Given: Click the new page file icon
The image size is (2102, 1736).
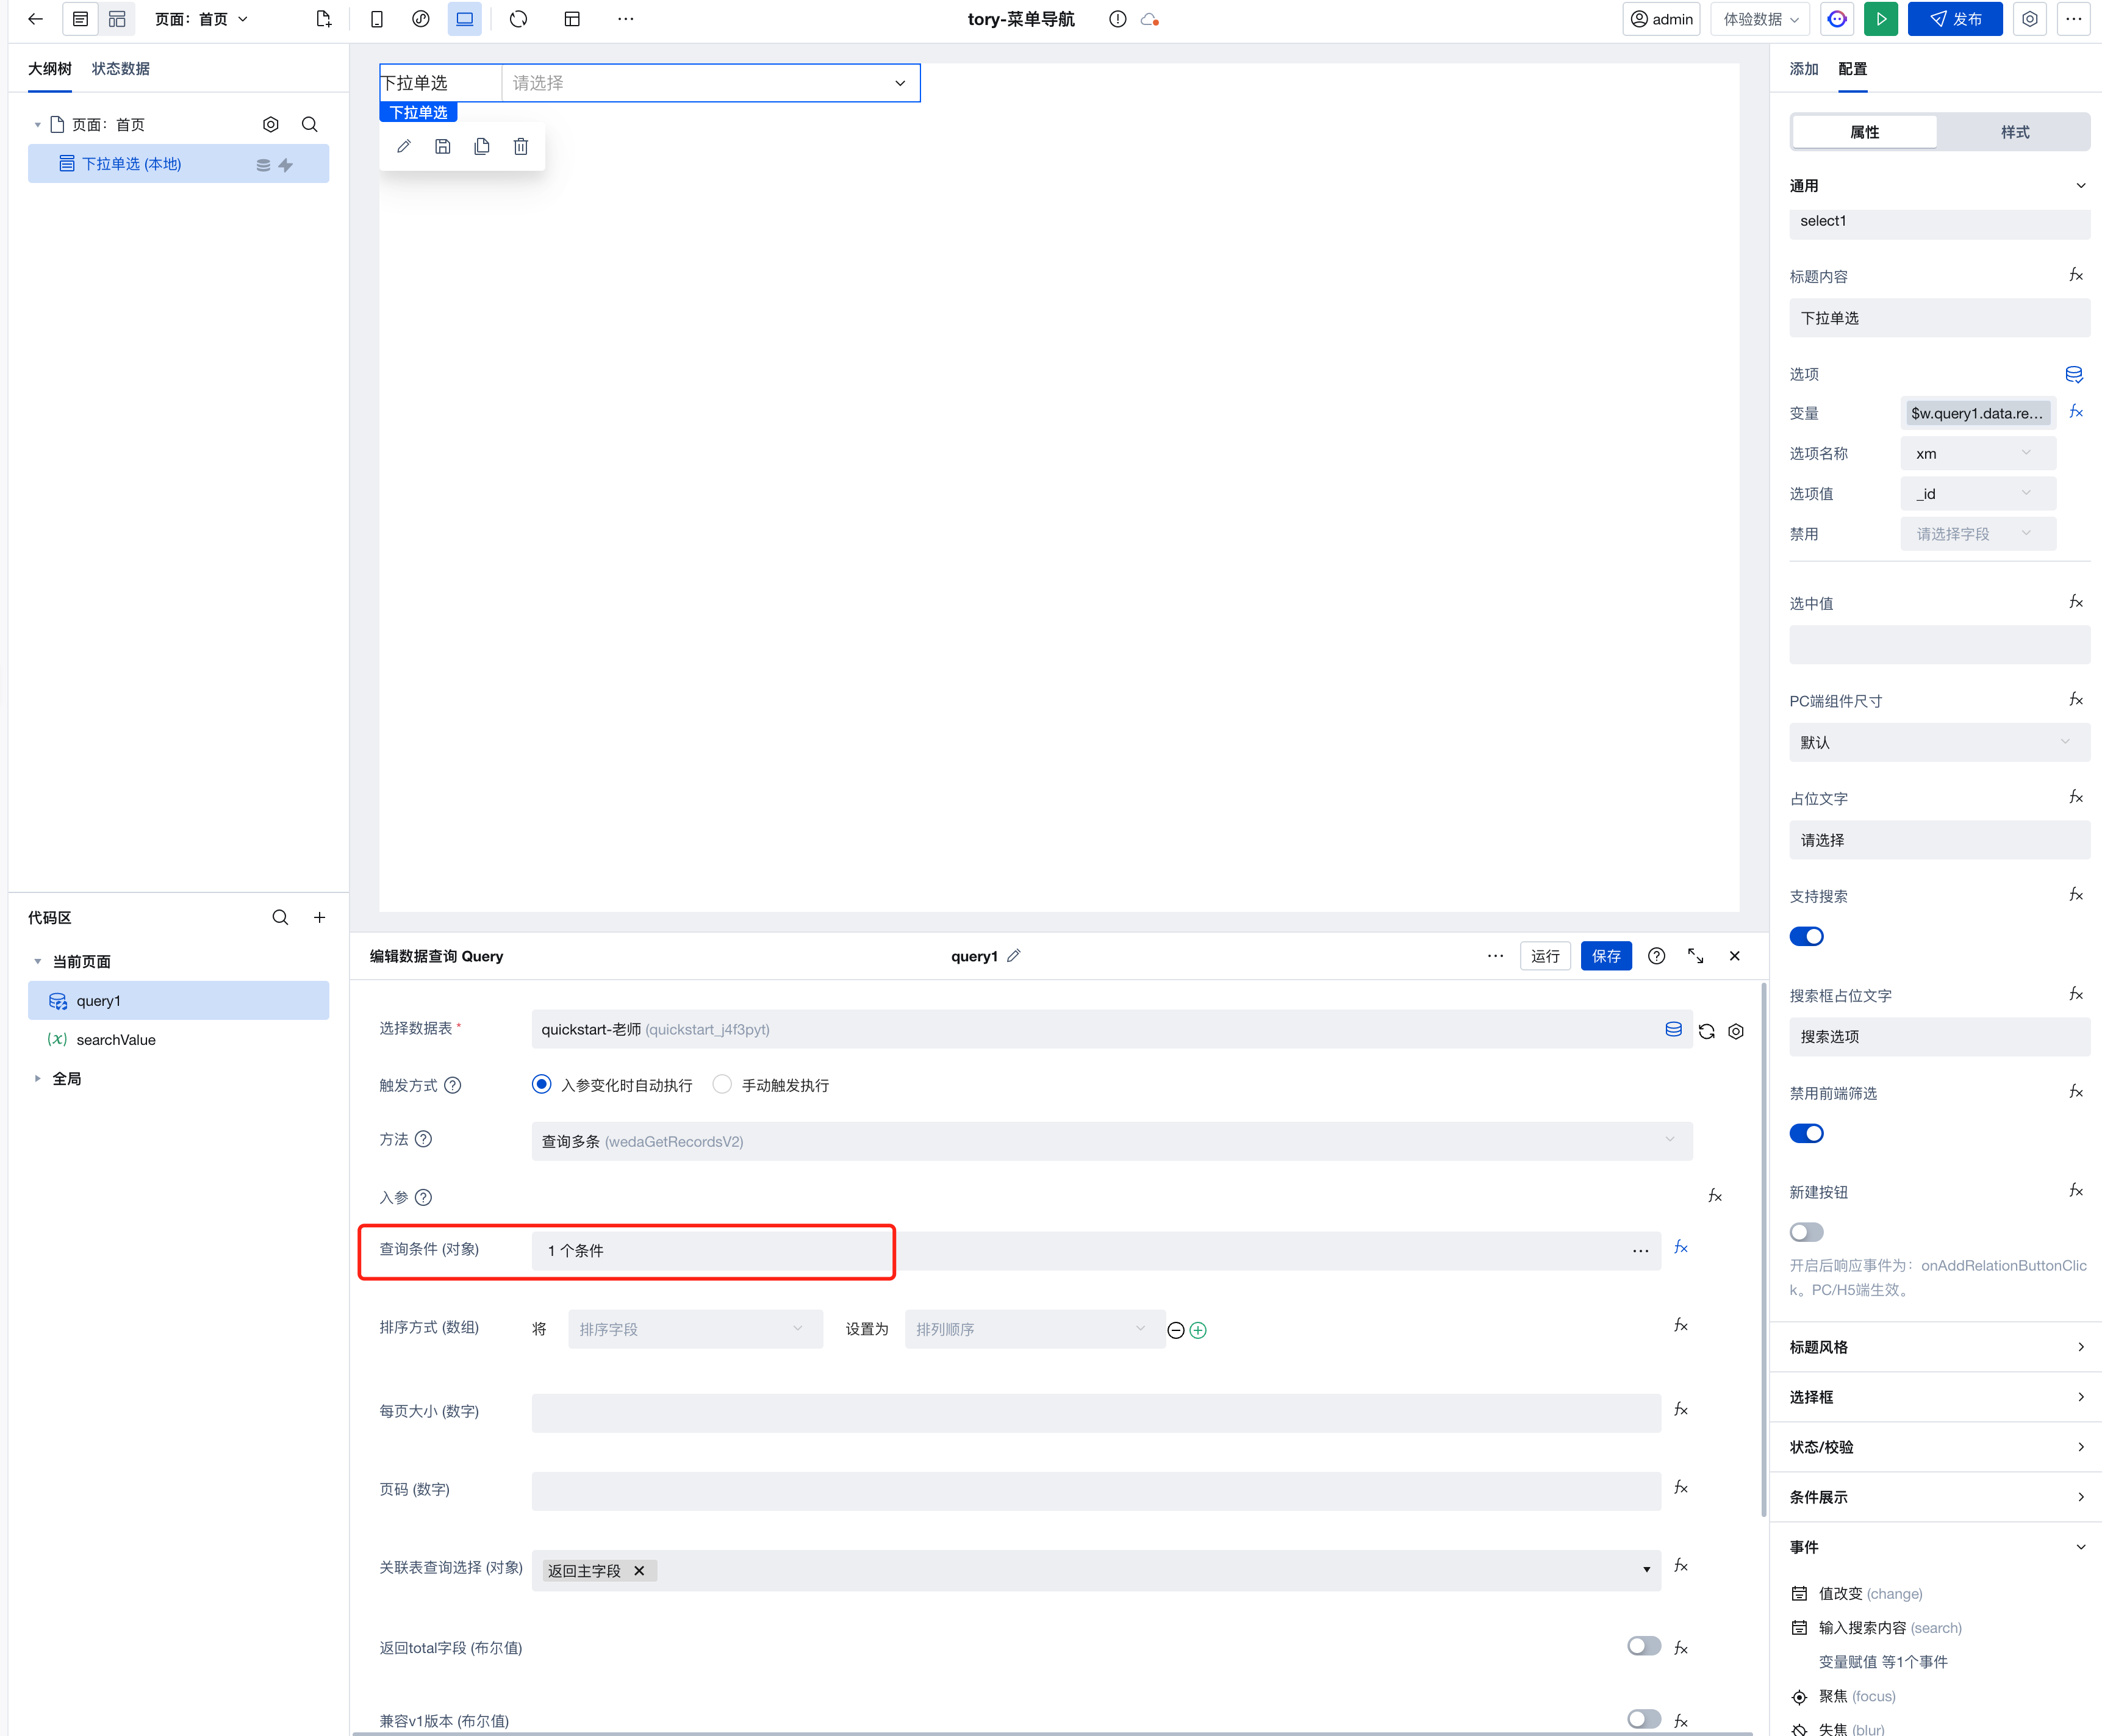Looking at the screenshot, I should pos(323,19).
